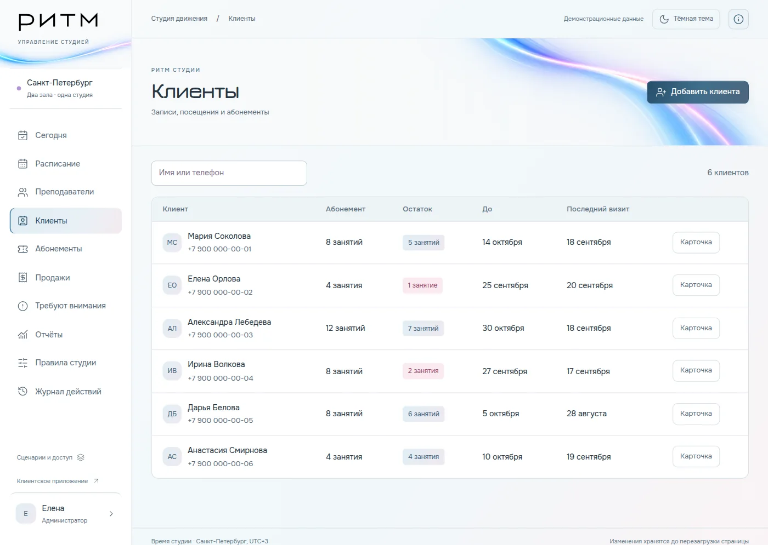Focus the Имя или телефон search field

229,173
